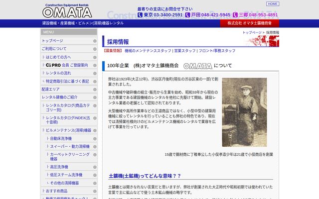Click the founder photo caption 15歳で鋼材商に

[219, 155]
